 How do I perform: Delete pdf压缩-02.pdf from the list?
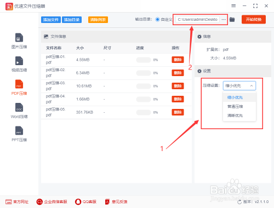tap(178, 73)
